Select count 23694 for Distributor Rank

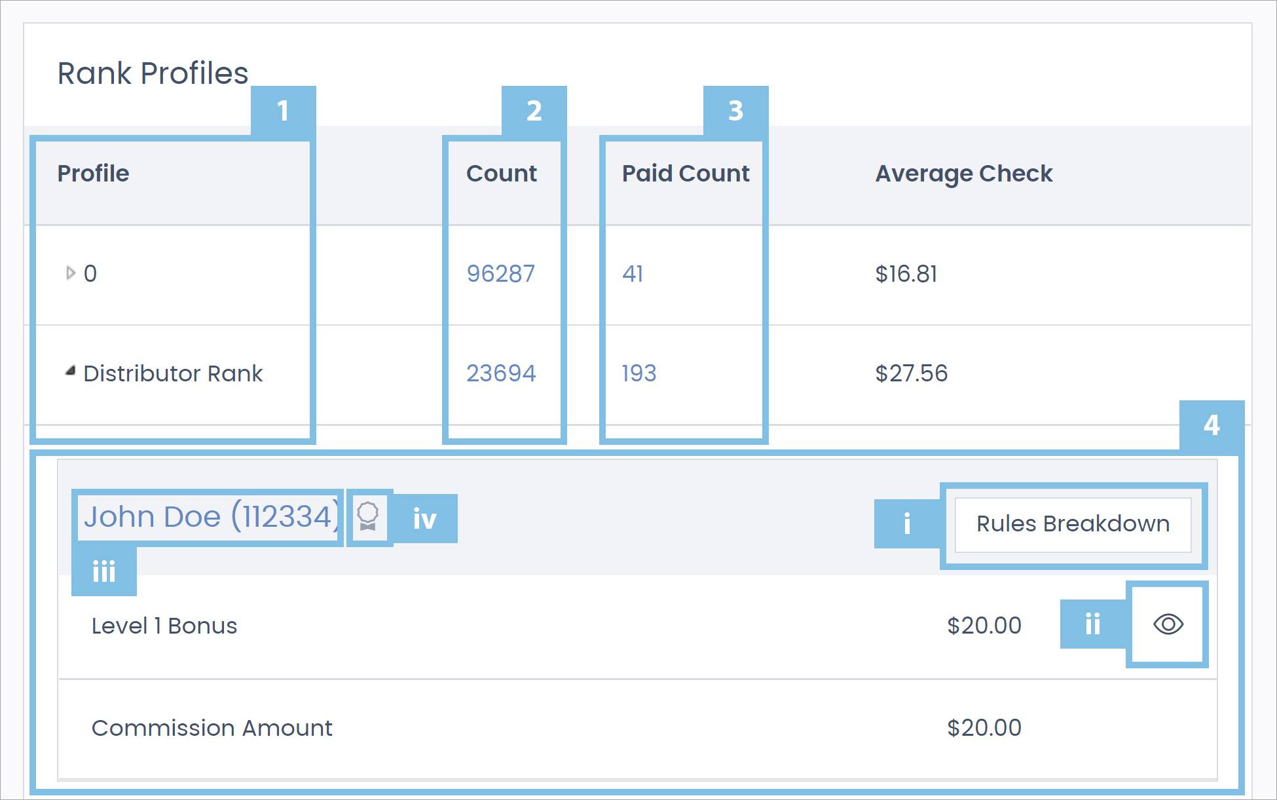click(x=501, y=372)
